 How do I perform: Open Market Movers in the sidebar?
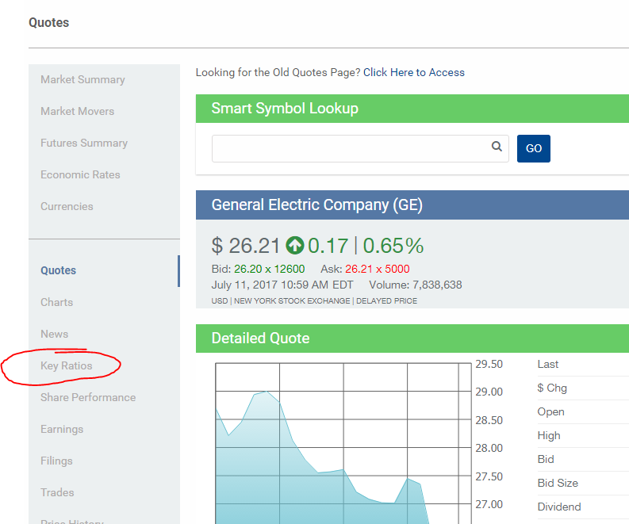[78, 111]
